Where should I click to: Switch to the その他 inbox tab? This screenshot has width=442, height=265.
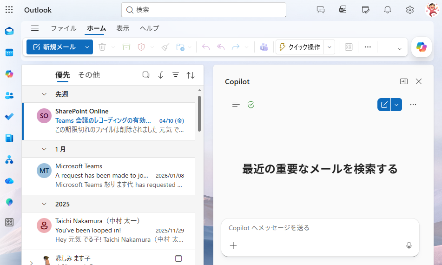pos(88,75)
